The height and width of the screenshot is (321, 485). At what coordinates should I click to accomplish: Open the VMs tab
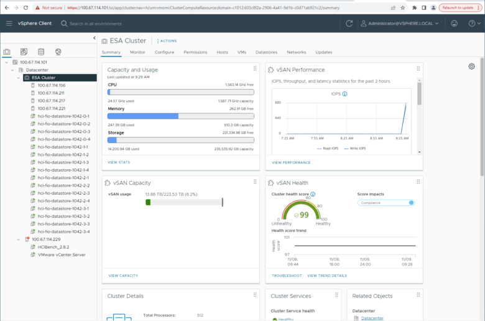point(242,52)
